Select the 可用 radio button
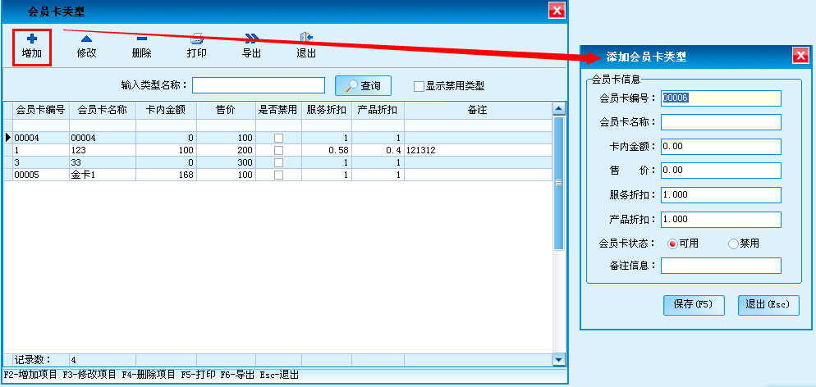Image resolution: width=816 pixels, height=387 pixels. (673, 244)
